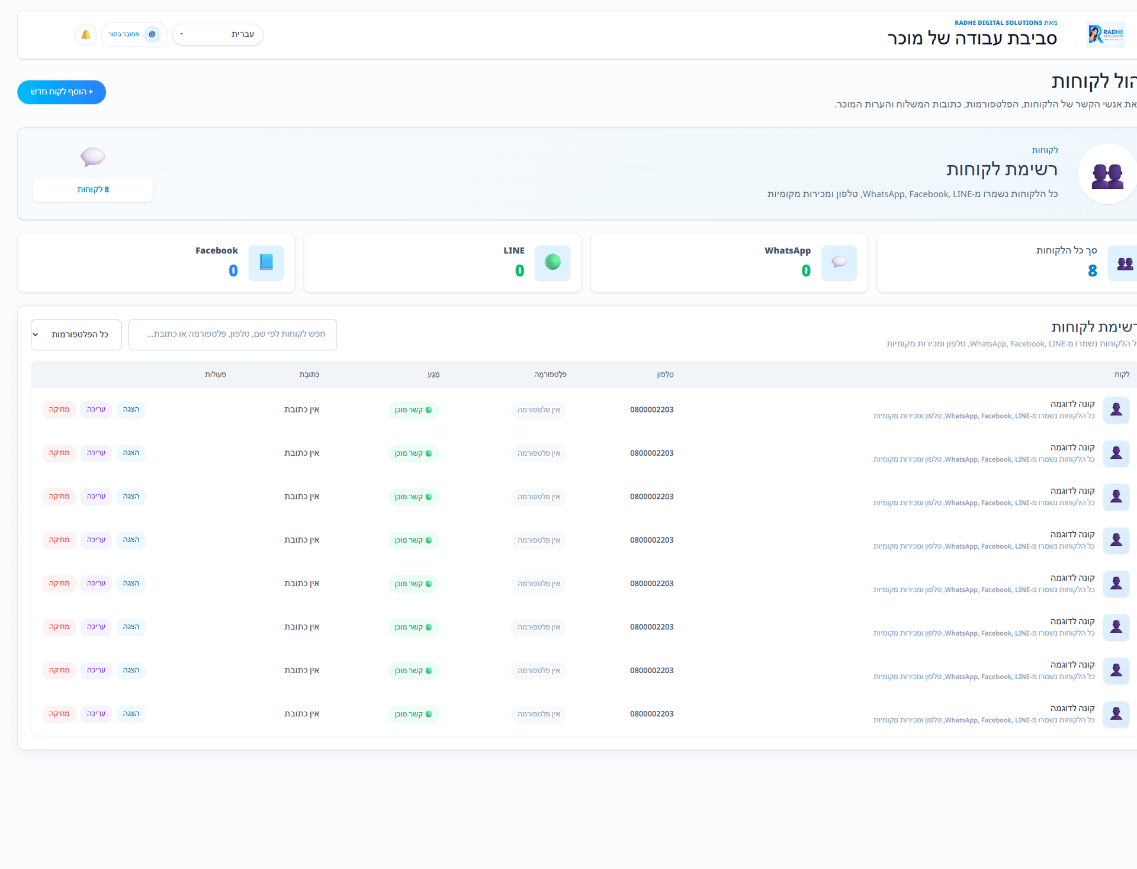
Task: Click 'הצגה' in the last customer row
Action: [x=131, y=714]
